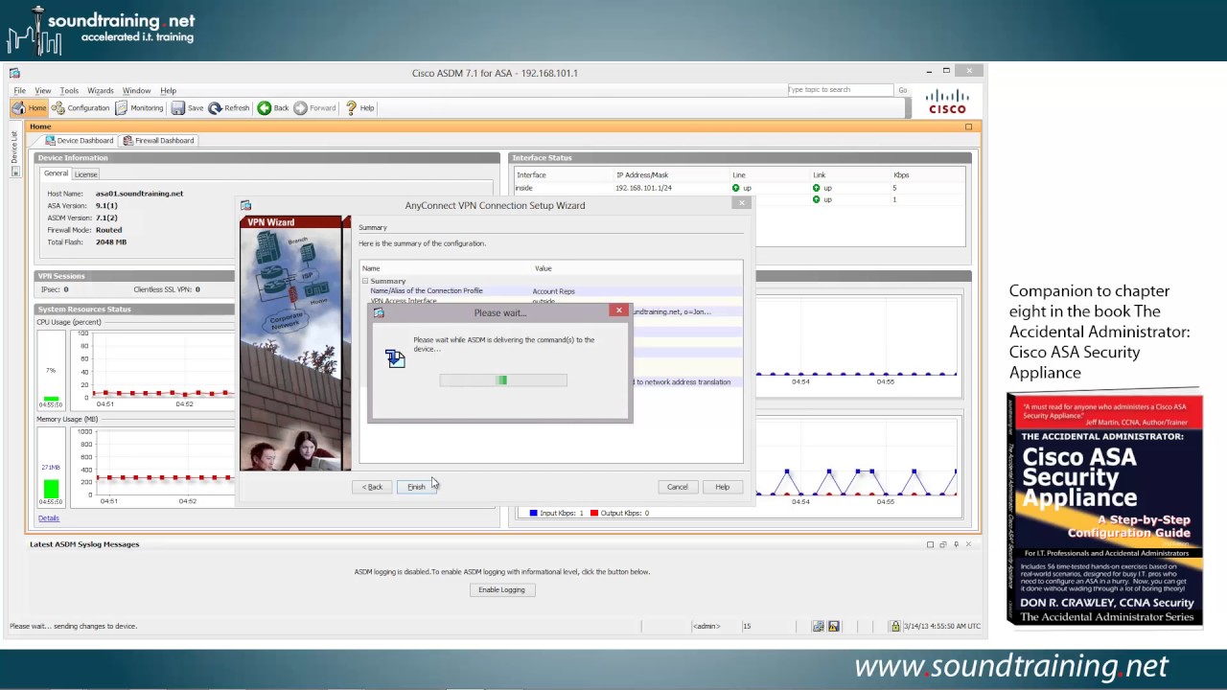Open the Details link under Memory Usage
The image size is (1227, 690).
tap(49, 518)
